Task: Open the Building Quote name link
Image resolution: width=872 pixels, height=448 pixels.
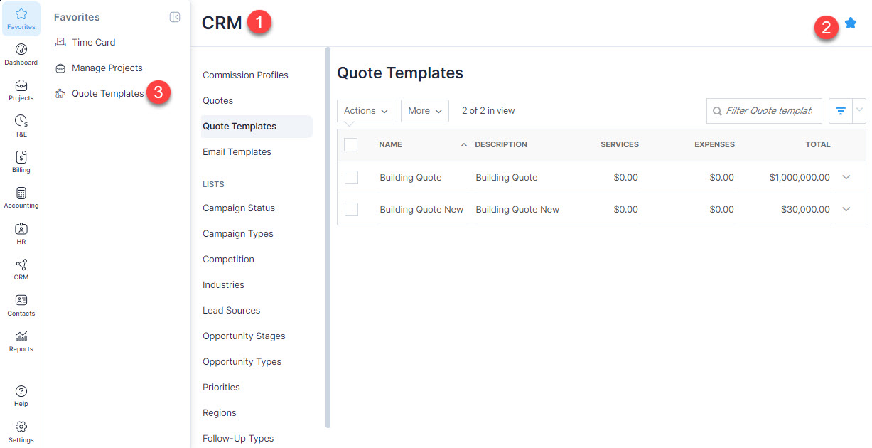Action: (411, 178)
